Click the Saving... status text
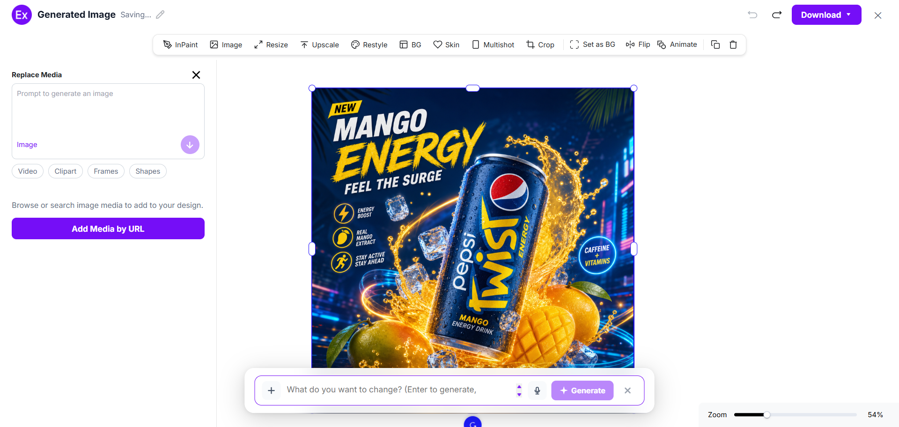The image size is (899, 427). tap(136, 15)
